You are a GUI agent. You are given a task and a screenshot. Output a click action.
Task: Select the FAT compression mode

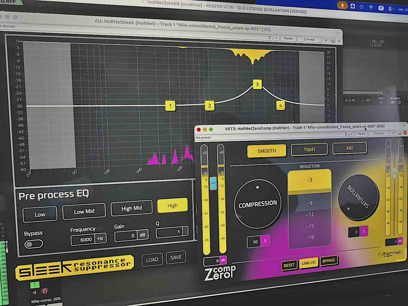(350, 148)
